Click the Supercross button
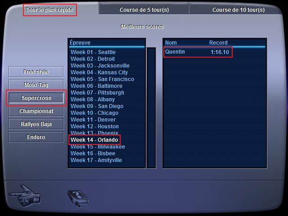This screenshot has height=216, width=288. [x=36, y=98]
